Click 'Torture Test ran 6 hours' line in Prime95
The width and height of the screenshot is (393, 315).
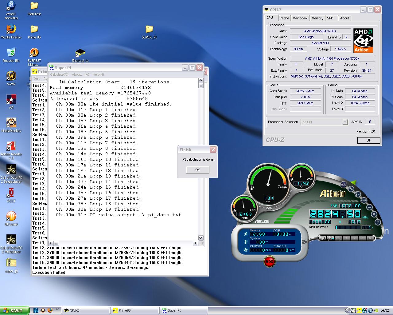pos(91,268)
